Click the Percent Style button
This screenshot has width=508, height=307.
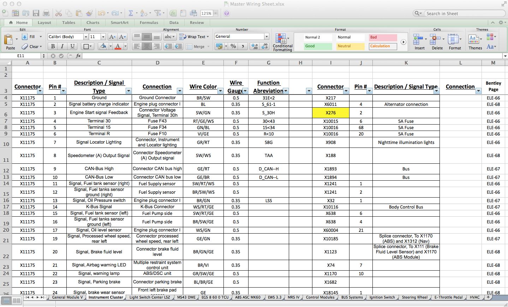coord(233,46)
